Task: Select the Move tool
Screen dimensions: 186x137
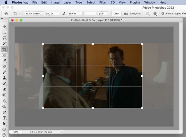Action: pos(4,26)
